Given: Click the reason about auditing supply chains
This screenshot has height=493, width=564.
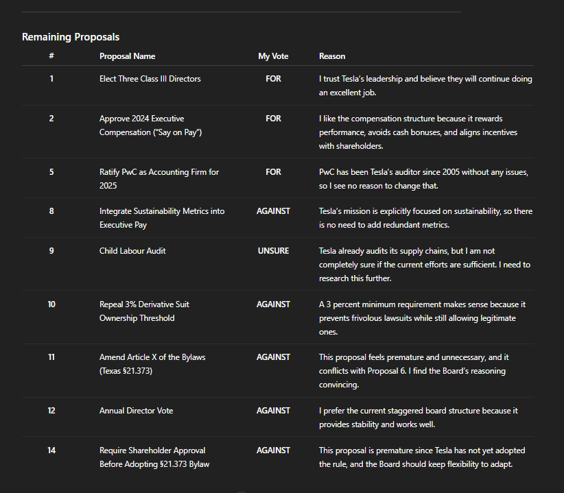Looking at the screenshot, I should click(x=425, y=265).
